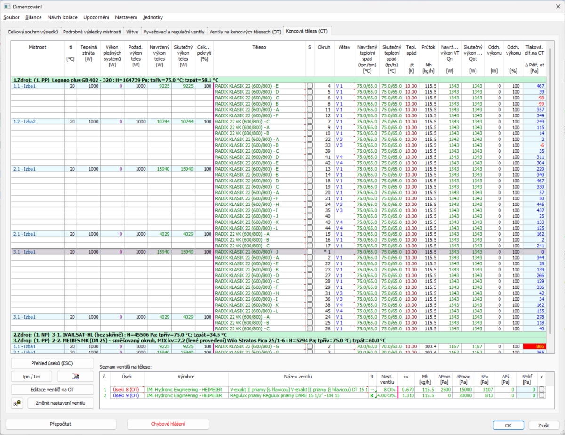The image size is (565, 435).
Task: Select the 1.Zdroj Logano plus GB 402 row
Action: (279, 80)
